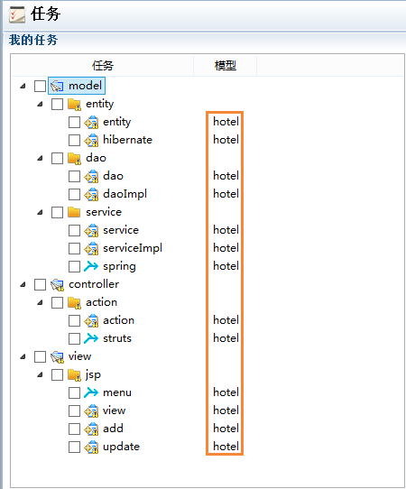Click the struts arrow icon
This screenshot has width=406, height=489.
click(91, 338)
